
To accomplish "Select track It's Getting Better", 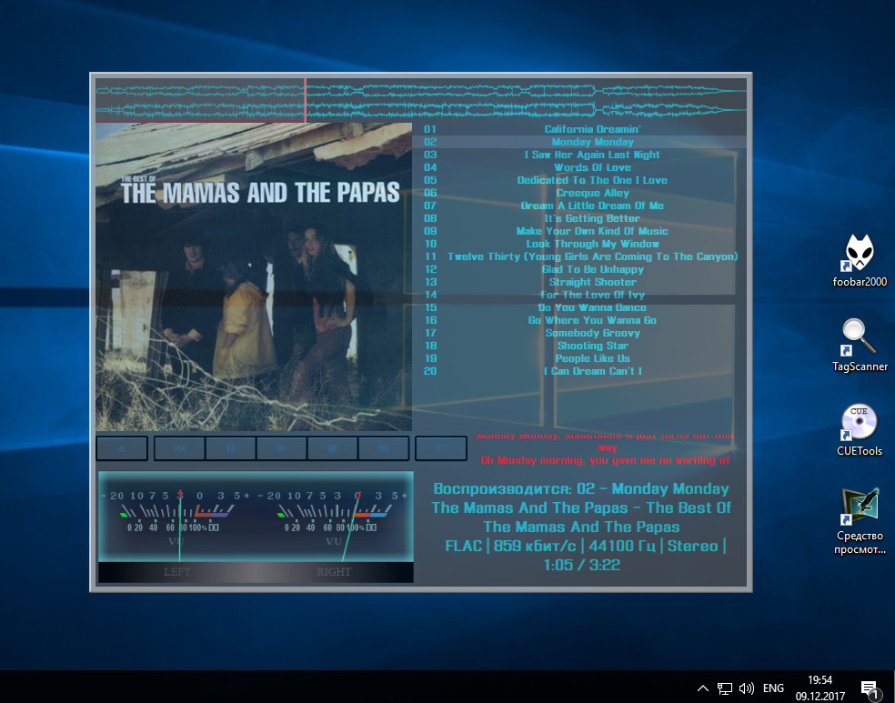I will (x=579, y=218).
